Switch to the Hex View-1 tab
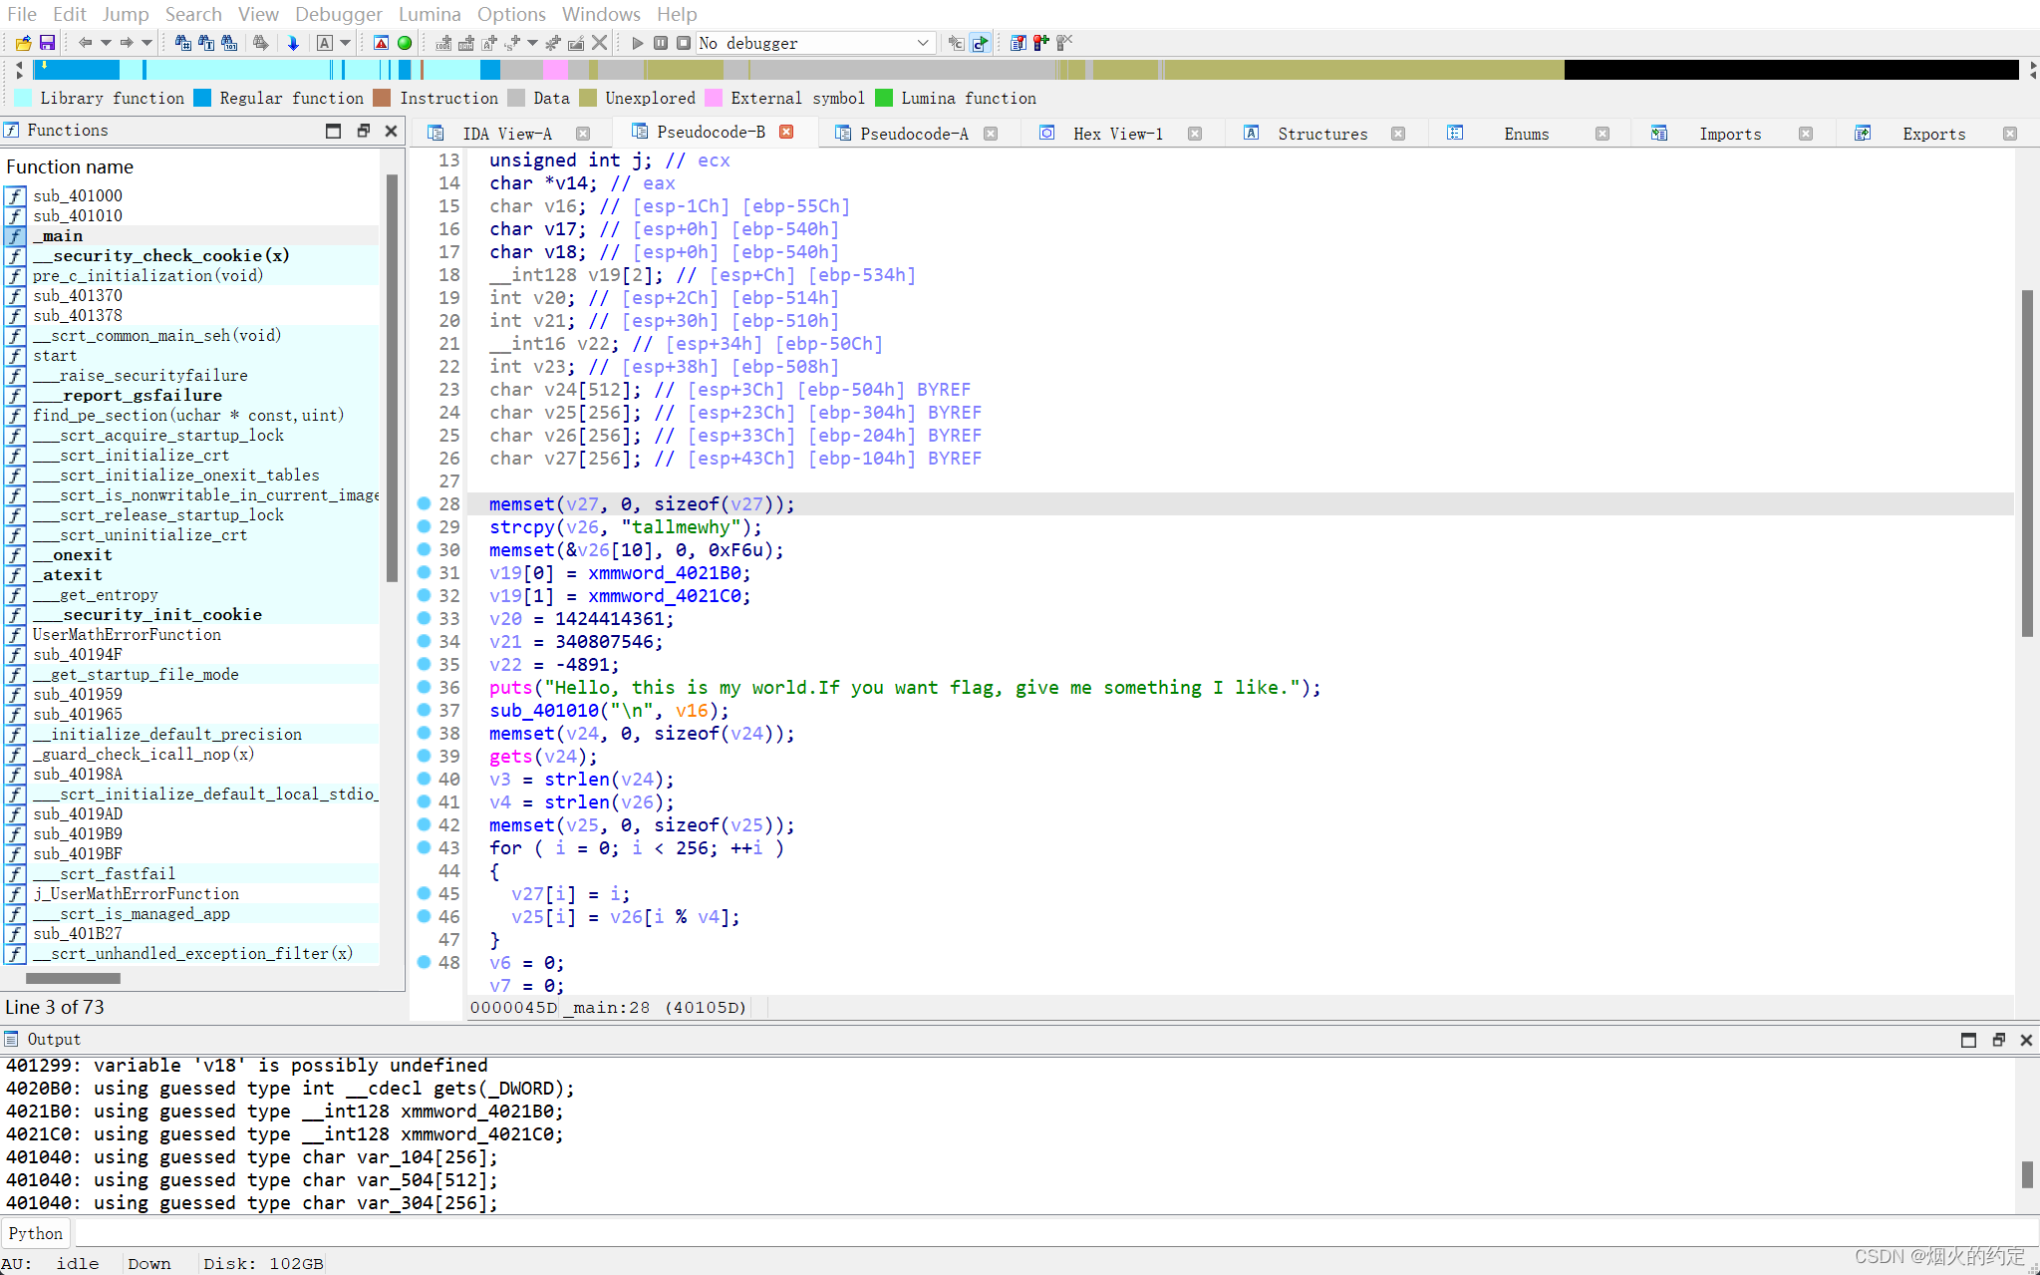Viewport: 2040px width, 1275px height. coord(1117,134)
